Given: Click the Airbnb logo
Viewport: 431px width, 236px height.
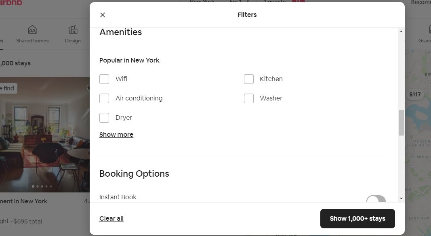Looking at the screenshot, I should pyautogui.click(x=11, y=2).
